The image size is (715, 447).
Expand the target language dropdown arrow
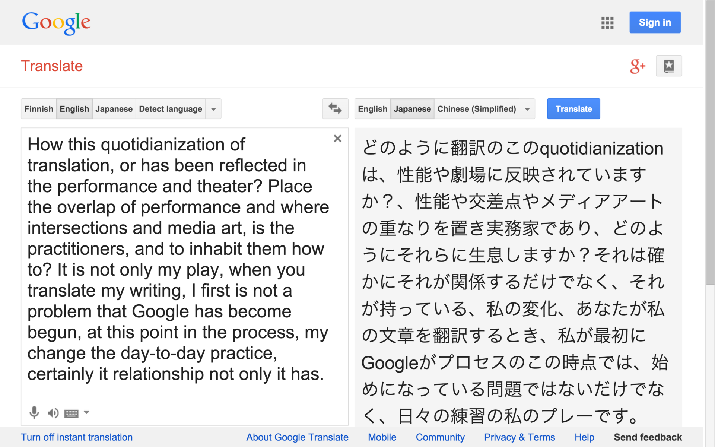tap(527, 109)
